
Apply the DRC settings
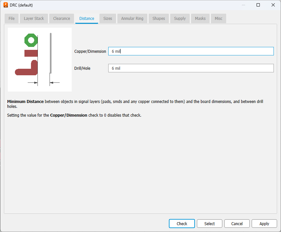pyautogui.click(x=264, y=224)
